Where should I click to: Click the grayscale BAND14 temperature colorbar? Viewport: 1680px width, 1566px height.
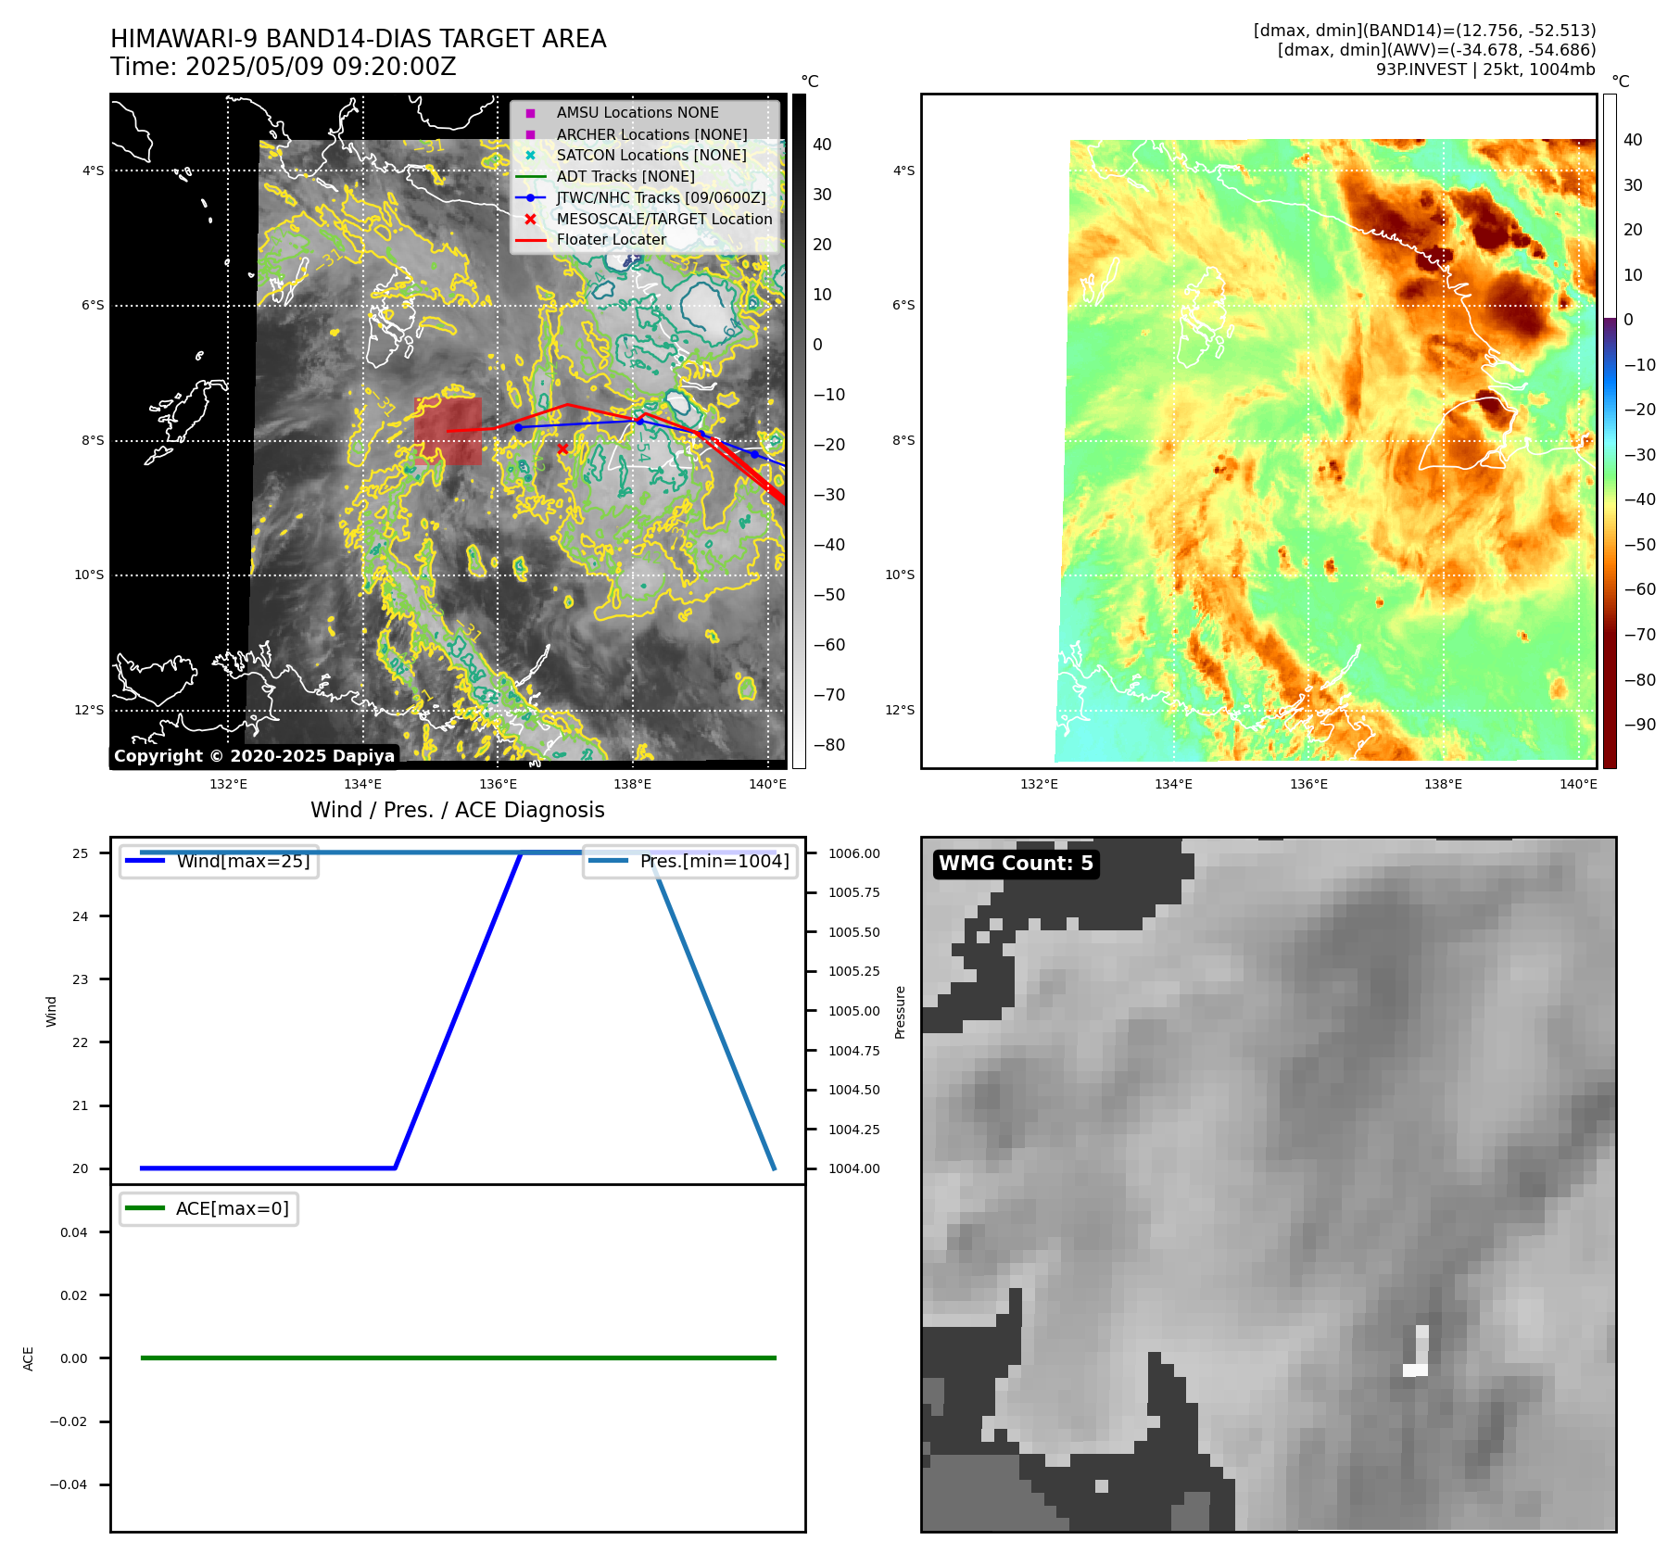click(799, 431)
